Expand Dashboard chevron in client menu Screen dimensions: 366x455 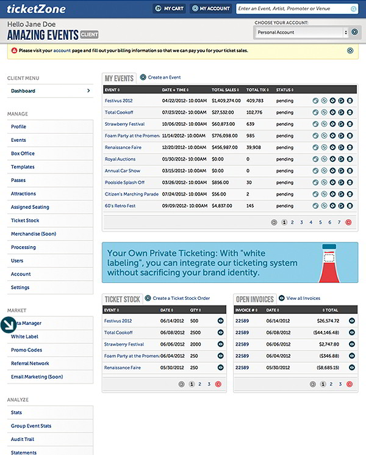(88, 91)
